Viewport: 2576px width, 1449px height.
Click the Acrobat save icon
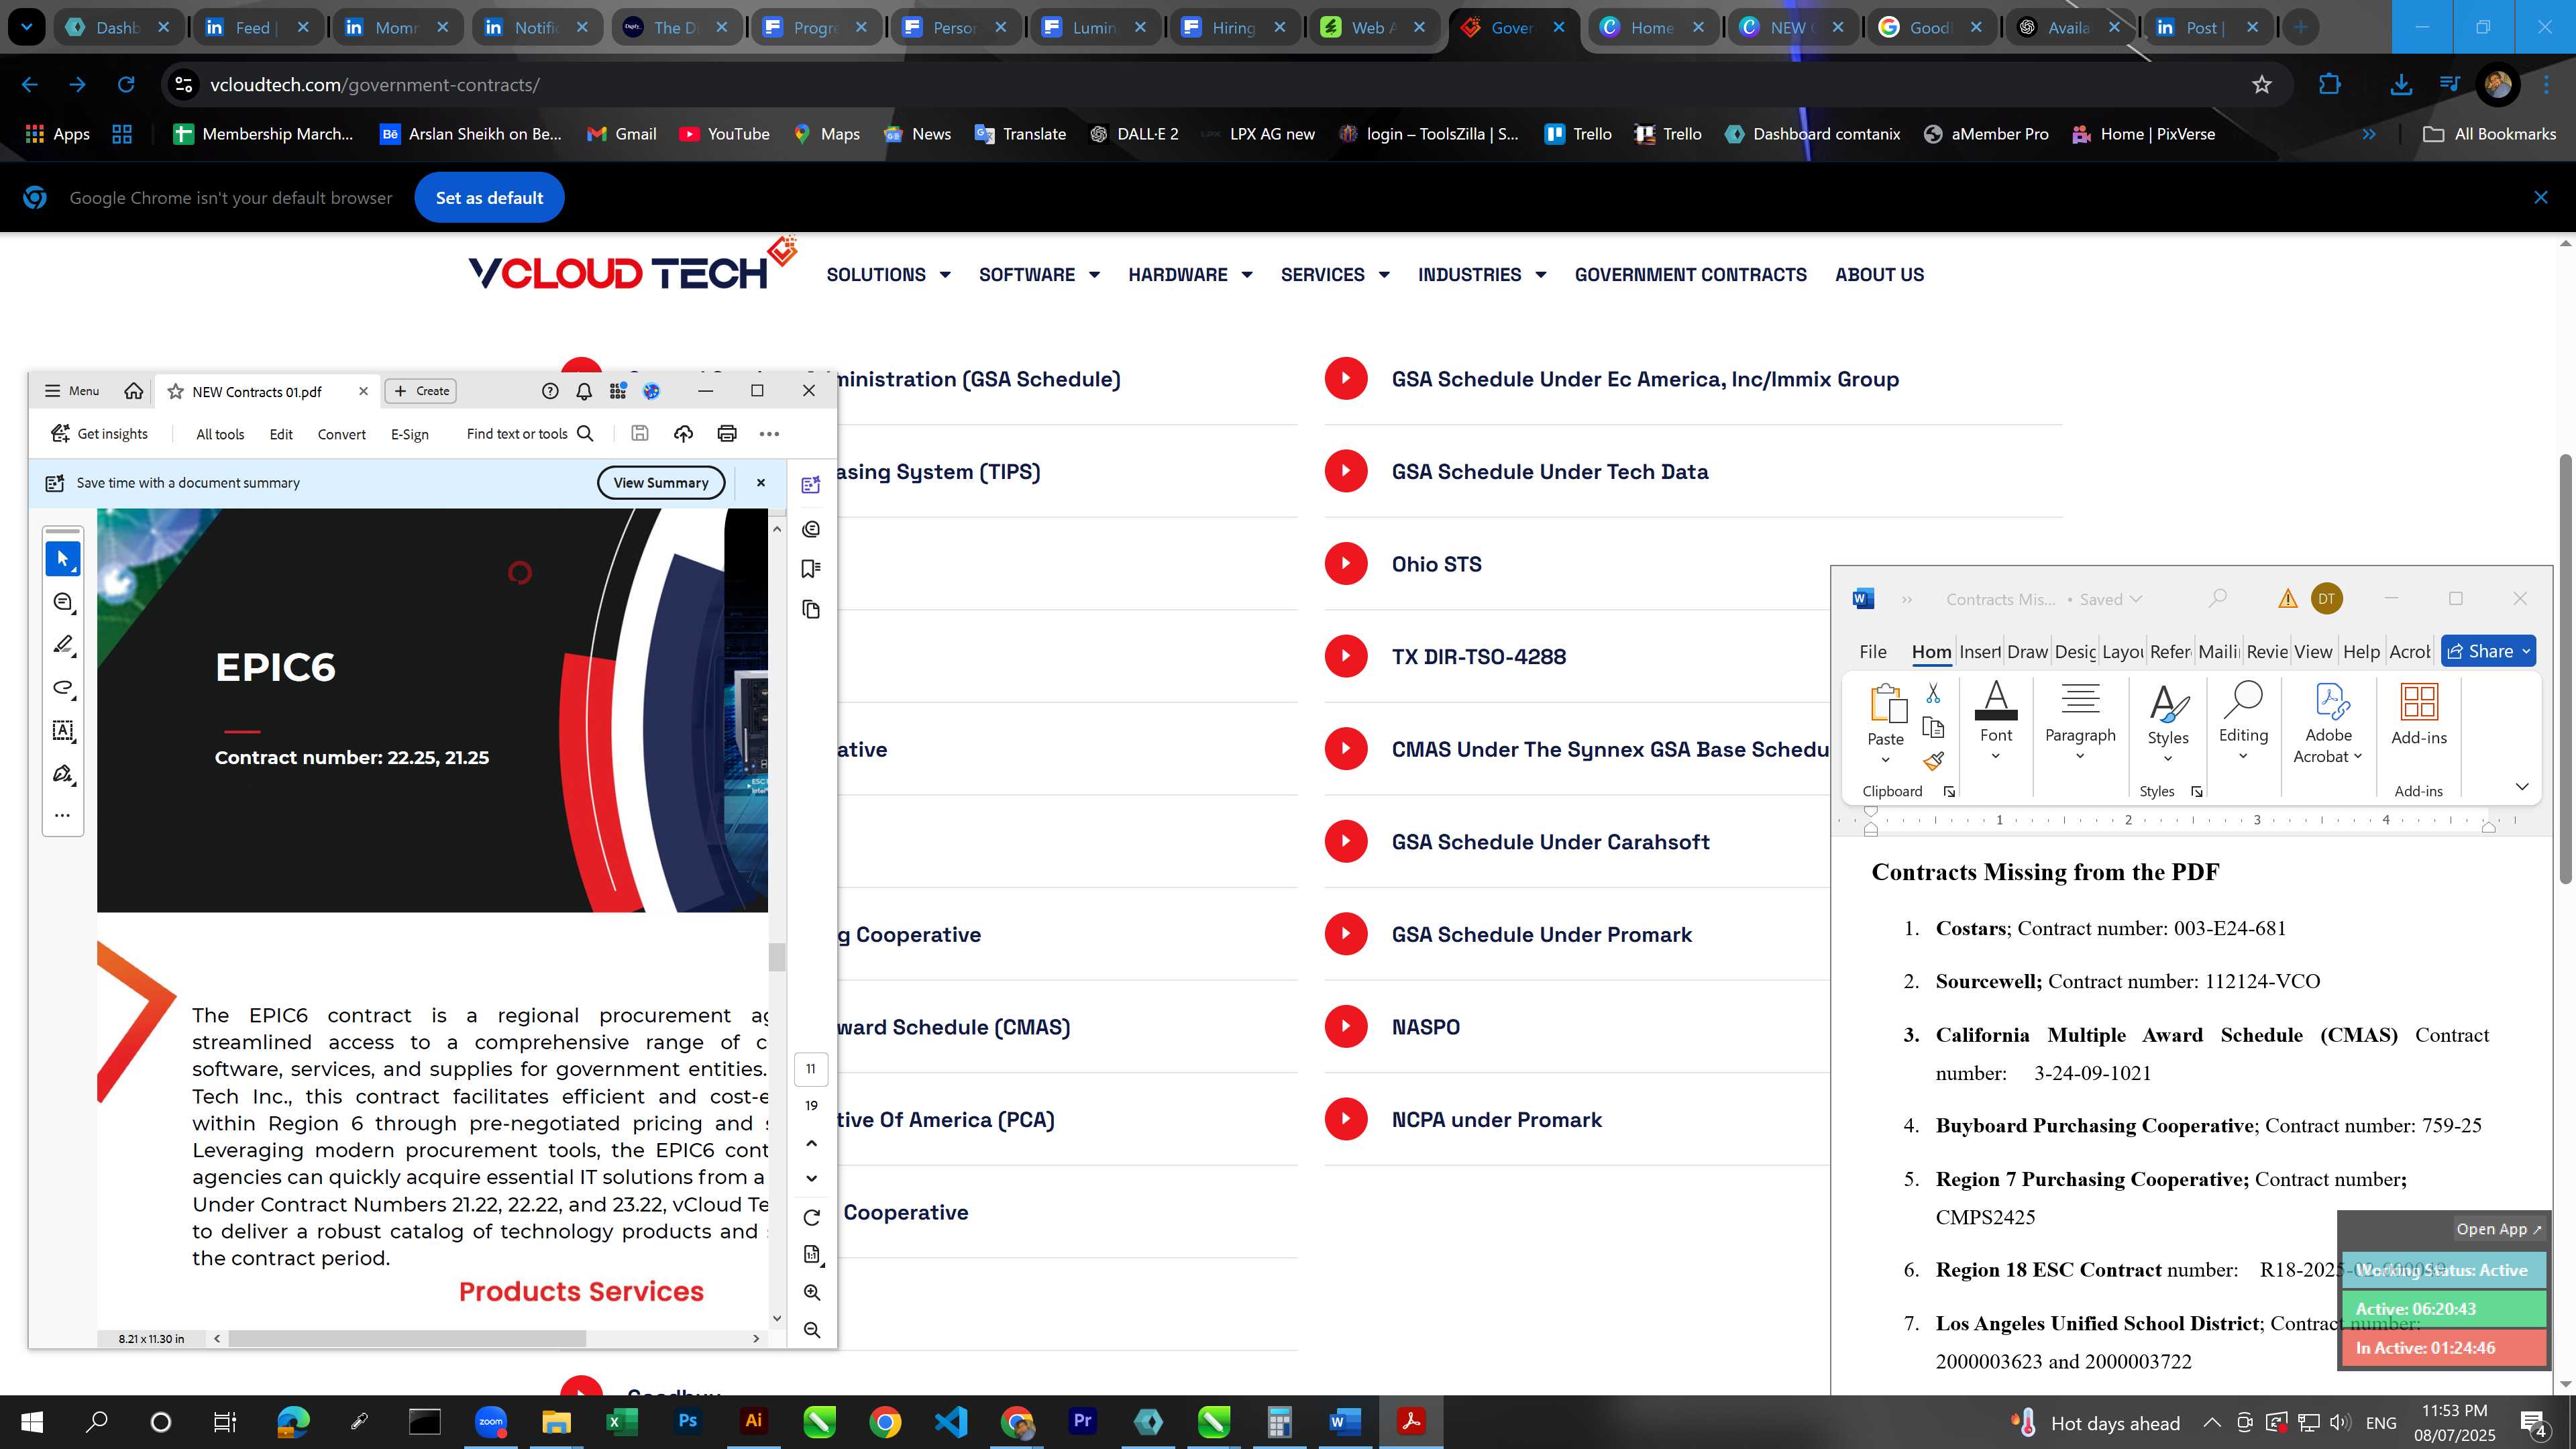[640, 433]
